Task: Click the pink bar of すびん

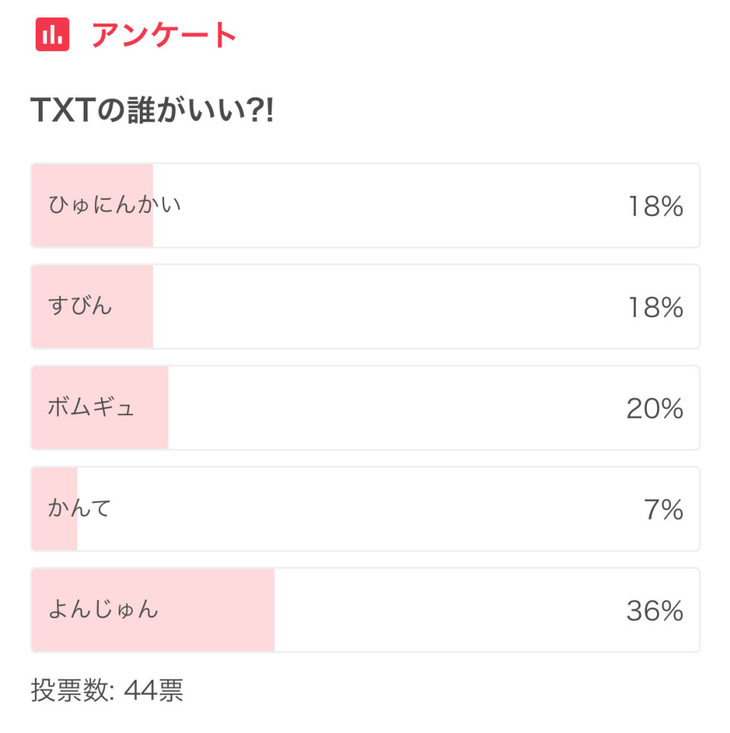Action: [93, 306]
